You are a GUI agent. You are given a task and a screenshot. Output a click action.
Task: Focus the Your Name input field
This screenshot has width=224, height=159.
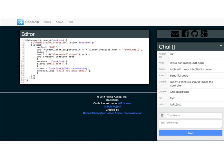tap(194, 115)
